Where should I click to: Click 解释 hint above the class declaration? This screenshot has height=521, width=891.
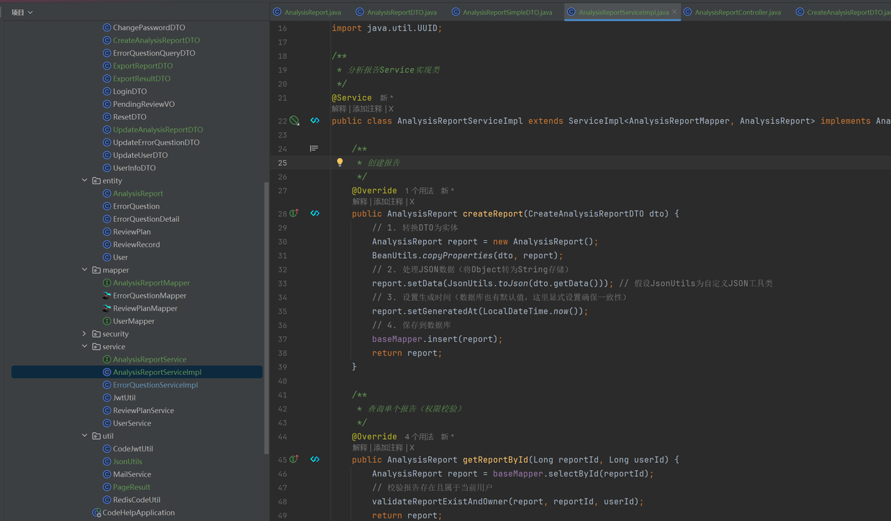pyautogui.click(x=340, y=109)
